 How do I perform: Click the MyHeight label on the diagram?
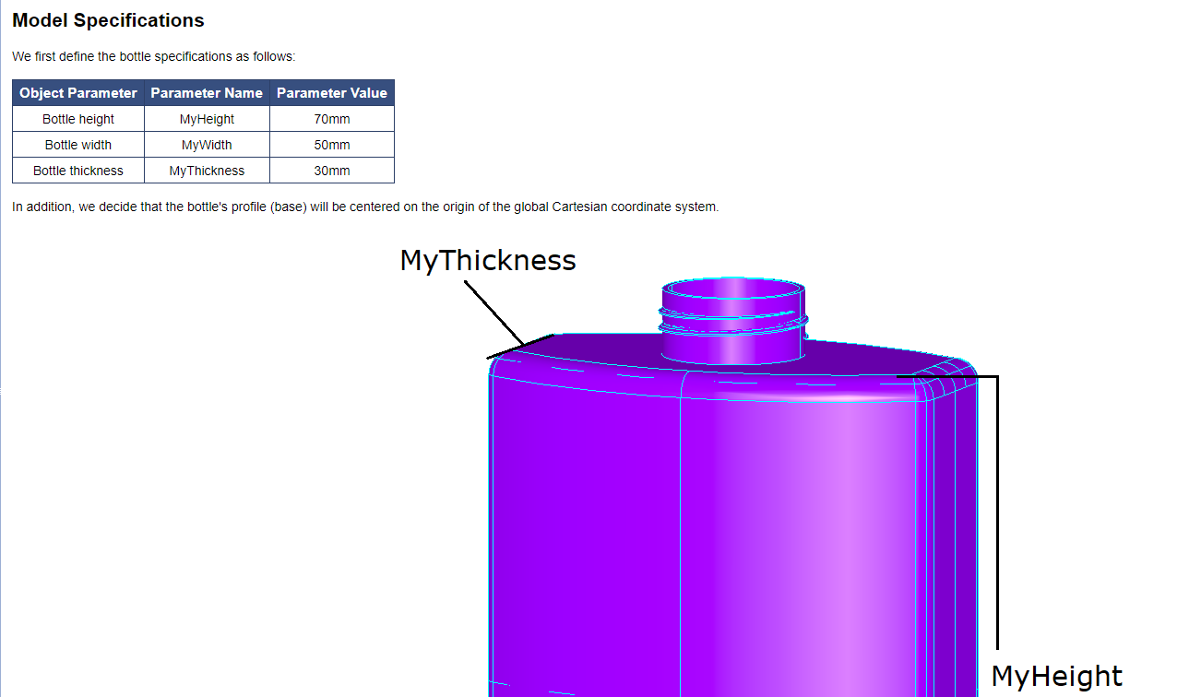point(1056,677)
